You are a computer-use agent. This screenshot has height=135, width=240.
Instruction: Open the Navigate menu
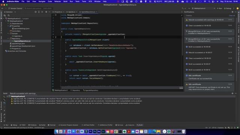pos(42,1)
